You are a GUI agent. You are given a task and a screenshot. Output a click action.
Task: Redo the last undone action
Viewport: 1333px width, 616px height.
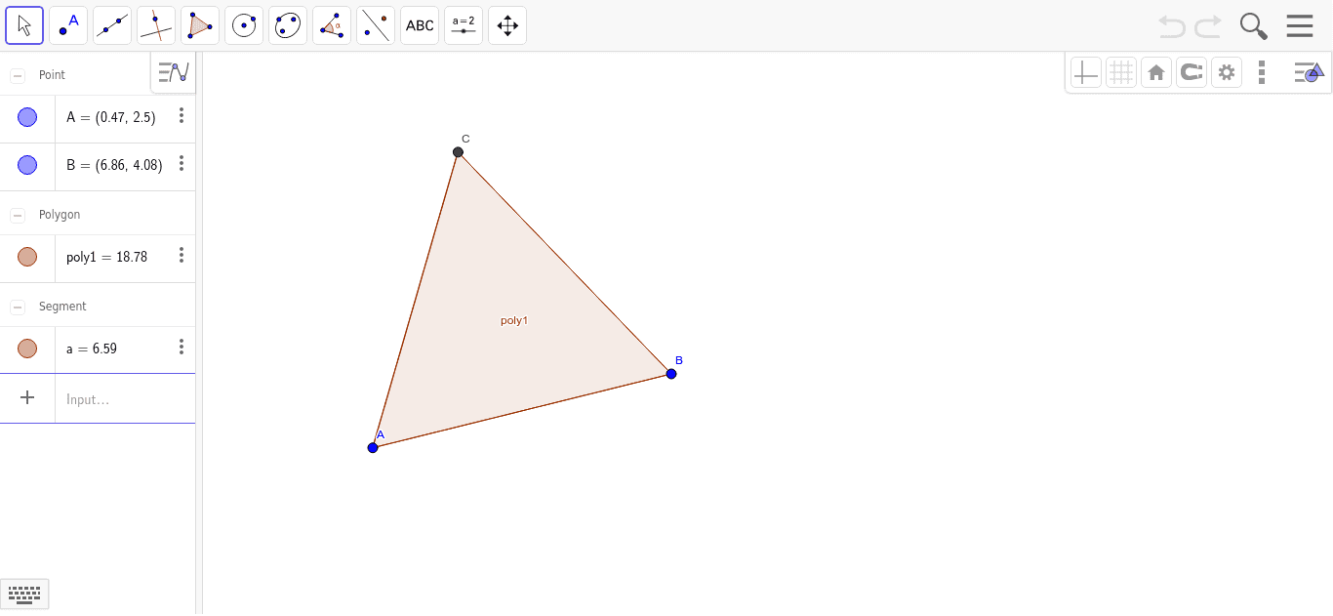tap(1208, 26)
